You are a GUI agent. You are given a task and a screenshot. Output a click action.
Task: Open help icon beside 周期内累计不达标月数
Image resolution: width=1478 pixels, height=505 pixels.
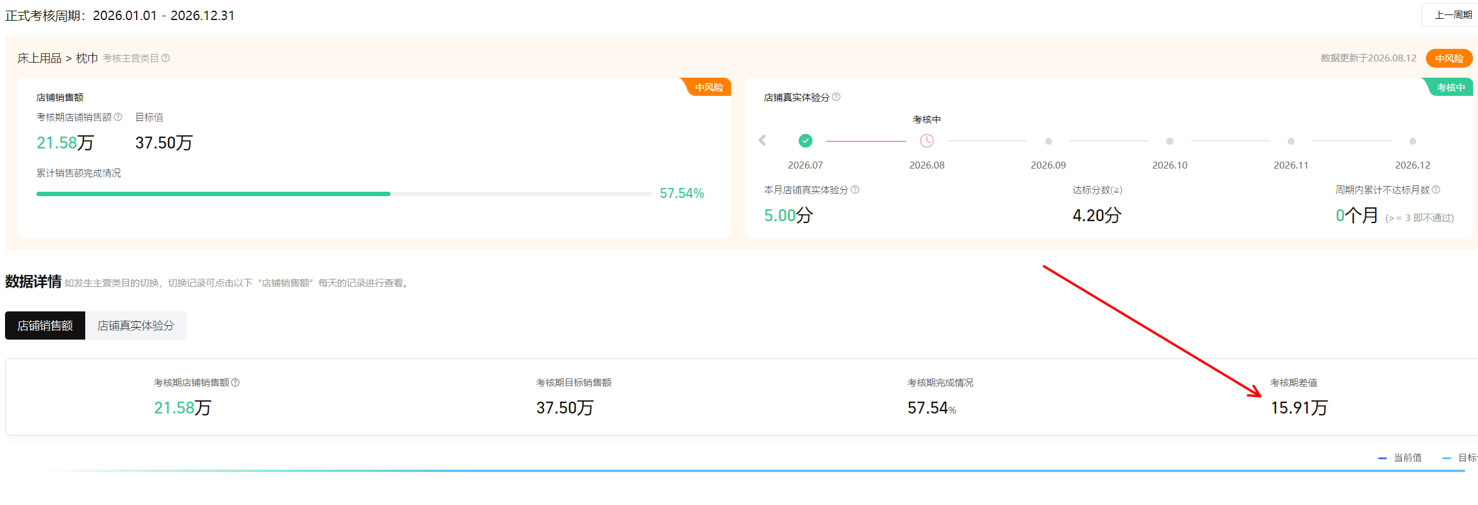click(x=1436, y=190)
